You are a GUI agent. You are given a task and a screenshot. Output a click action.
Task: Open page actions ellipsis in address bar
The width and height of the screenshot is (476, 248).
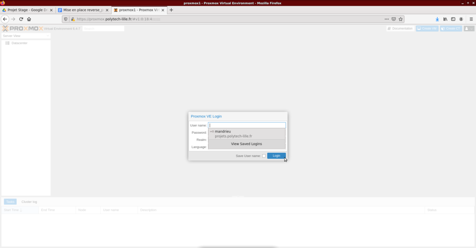(x=387, y=19)
